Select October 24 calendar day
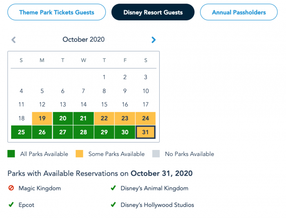286x218 pixels. (146, 119)
